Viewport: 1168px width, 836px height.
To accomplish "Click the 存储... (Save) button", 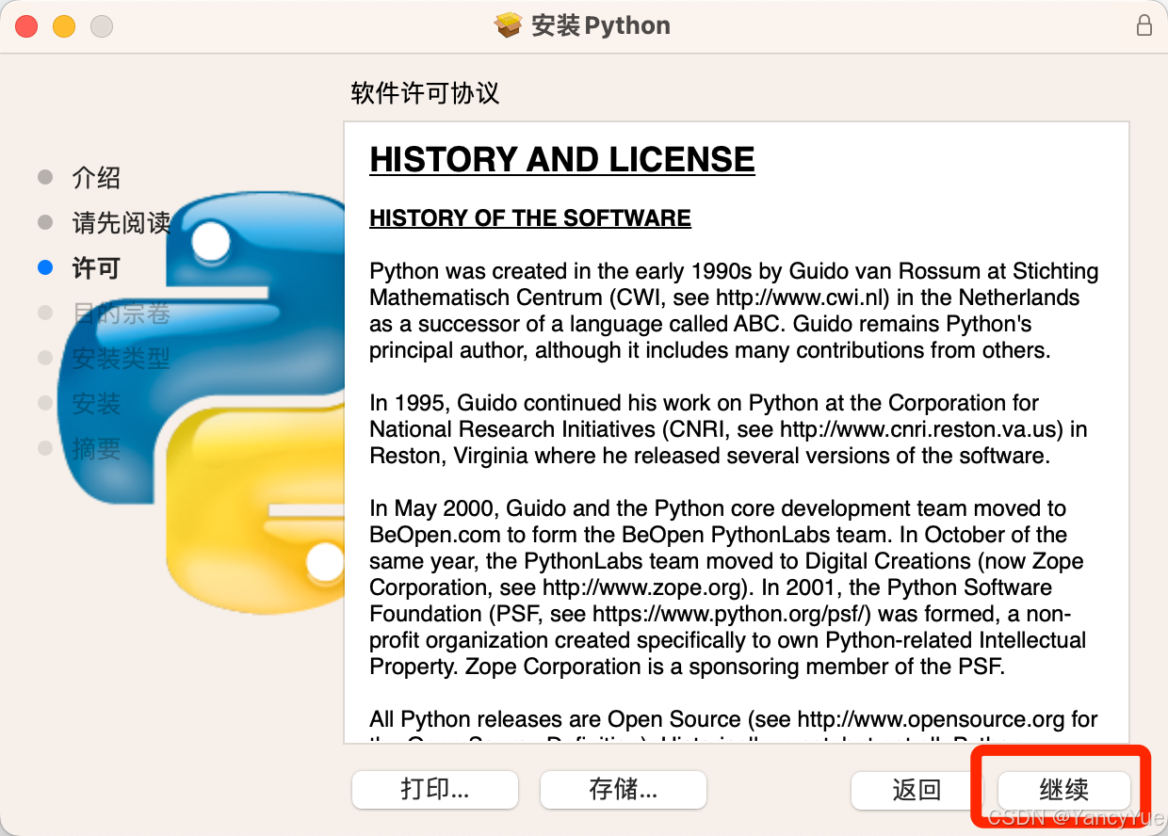I will tap(624, 789).
